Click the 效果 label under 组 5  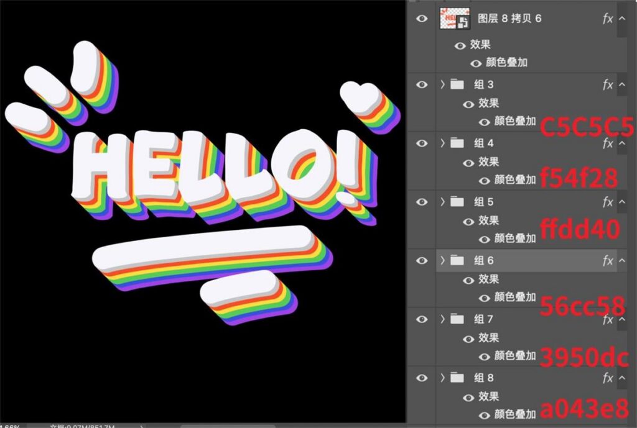pyautogui.click(x=488, y=221)
